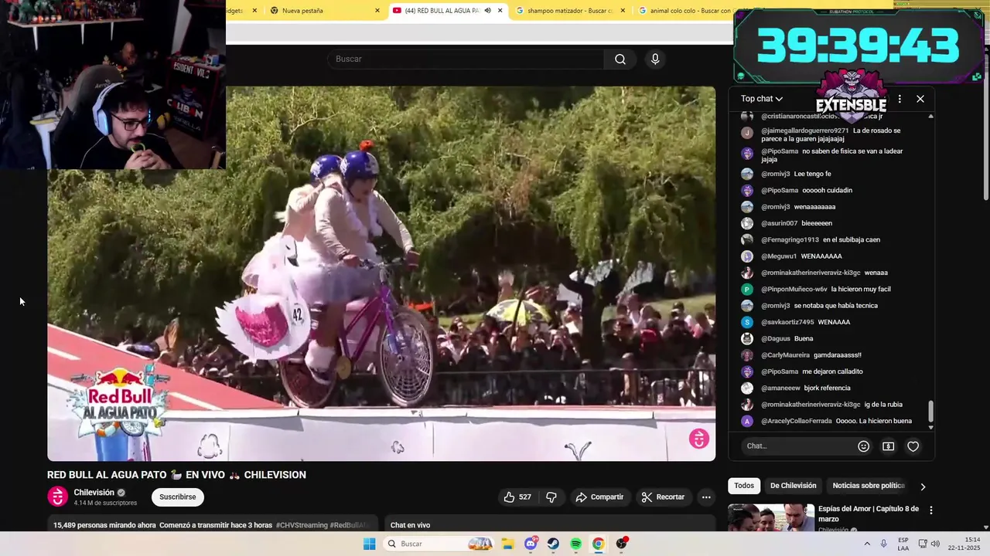Focus the YouTube Buscar search field
The image size is (990, 556).
coord(467,59)
